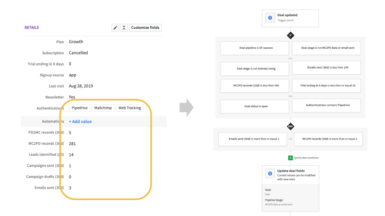Viewport: 385px width, 216px height.
Task: Click the dollar icon on Update deal fields block
Action: [270, 174]
